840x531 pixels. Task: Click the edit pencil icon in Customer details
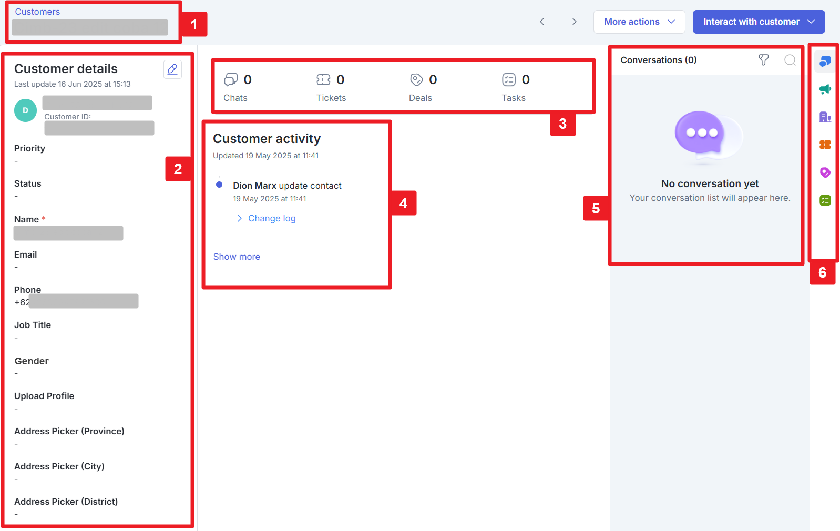point(172,69)
